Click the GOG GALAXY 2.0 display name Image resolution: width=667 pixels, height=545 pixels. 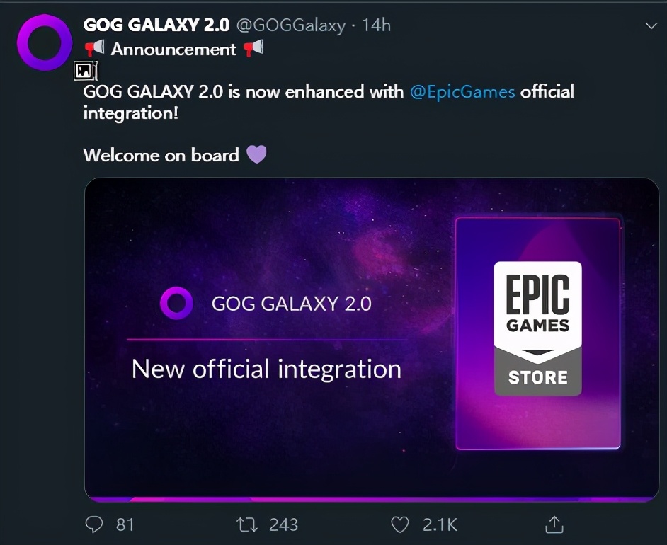(x=156, y=25)
